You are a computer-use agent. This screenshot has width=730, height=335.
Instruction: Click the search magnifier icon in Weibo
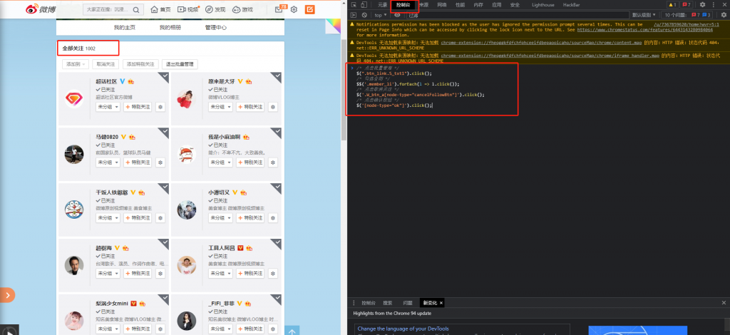click(136, 10)
